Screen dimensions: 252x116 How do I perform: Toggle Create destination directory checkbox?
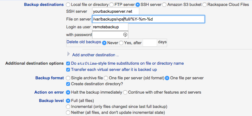pyautogui.click(x=68, y=84)
